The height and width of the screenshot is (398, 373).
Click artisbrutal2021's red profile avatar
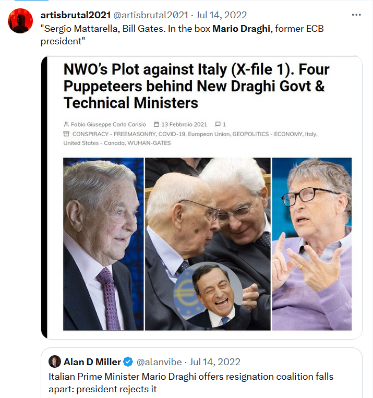20,21
